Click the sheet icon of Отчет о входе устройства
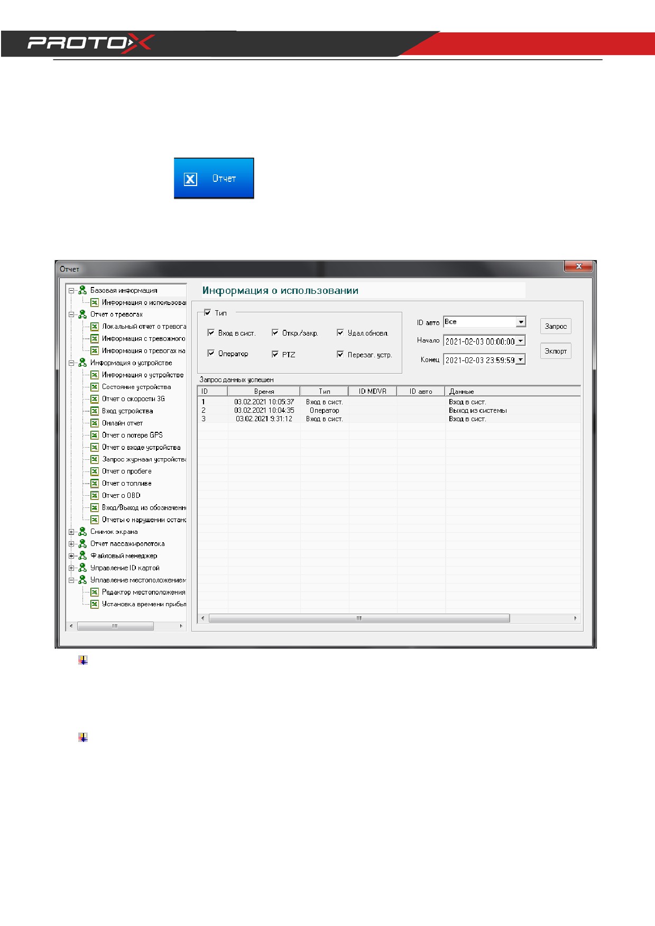Screen dimensions: 655x926 click(95, 447)
